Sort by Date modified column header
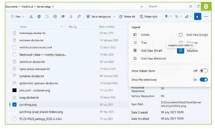Screen dimensions: 215x129 107,27
